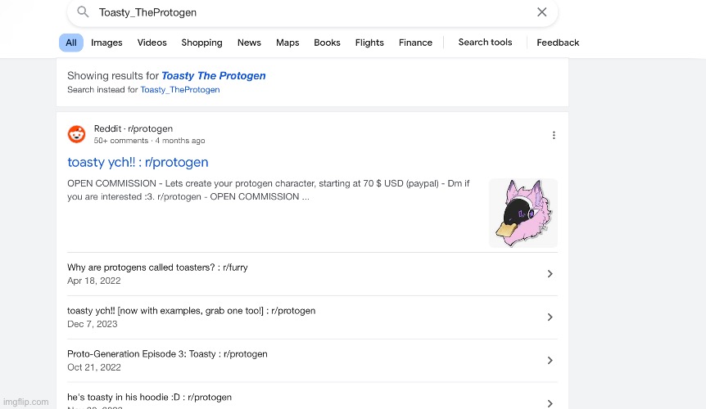Switch to the Images tab
The width and height of the screenshot is (706, 409).
tap(106, 43)
